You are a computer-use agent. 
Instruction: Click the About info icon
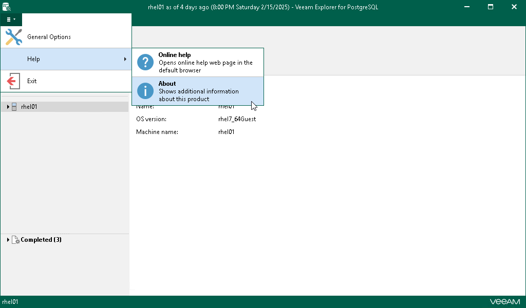[x=145, y=91]
